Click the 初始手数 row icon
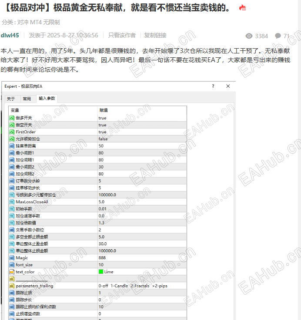The height and width of the screenshot is (320, 301). click(x=12, y=209)
